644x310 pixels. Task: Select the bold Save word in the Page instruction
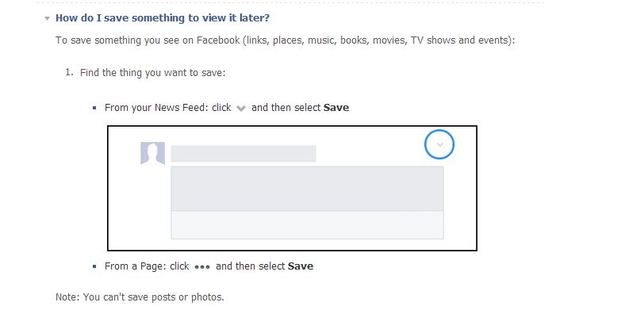pyautogui.click(x=301, y=266)
